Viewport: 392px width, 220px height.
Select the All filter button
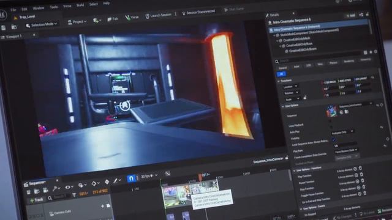point(282,74)
